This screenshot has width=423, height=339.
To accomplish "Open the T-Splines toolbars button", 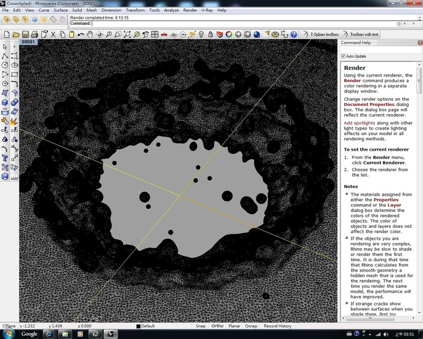I will click(321, 34).
